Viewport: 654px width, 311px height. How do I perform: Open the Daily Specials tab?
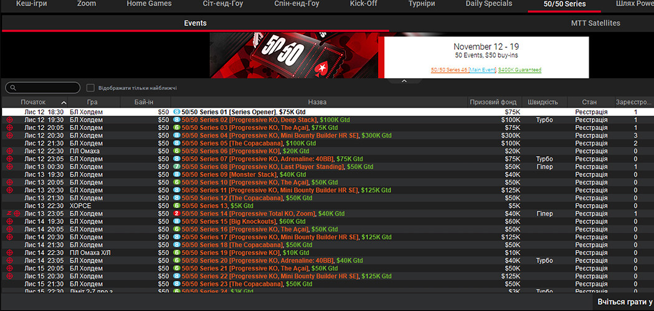(x=489, y=4)
